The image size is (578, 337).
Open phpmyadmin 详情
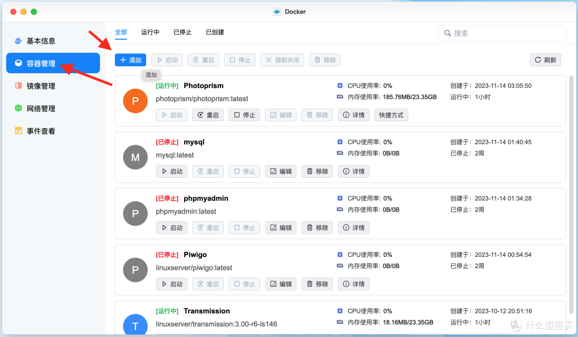(x=354, y=228)
